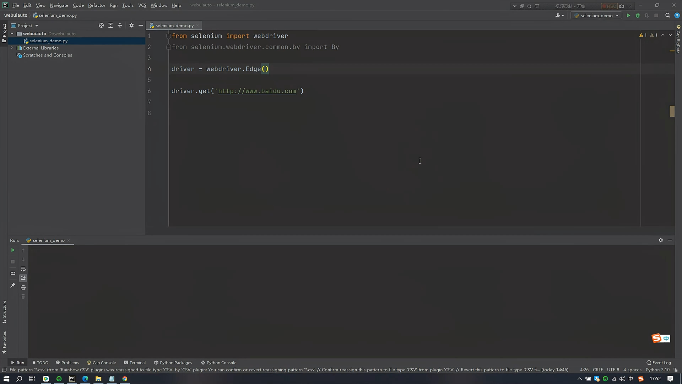Select Scratches and Consoles in Project tree

pos(47,55)
